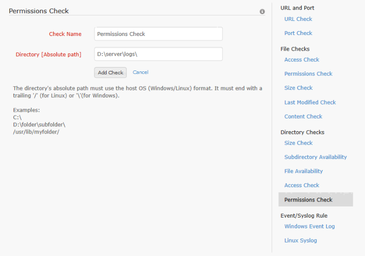Open Windows Event Log rule
This screenshot has height=256, width=365.
pyautogui.click(x=310, y=226)
